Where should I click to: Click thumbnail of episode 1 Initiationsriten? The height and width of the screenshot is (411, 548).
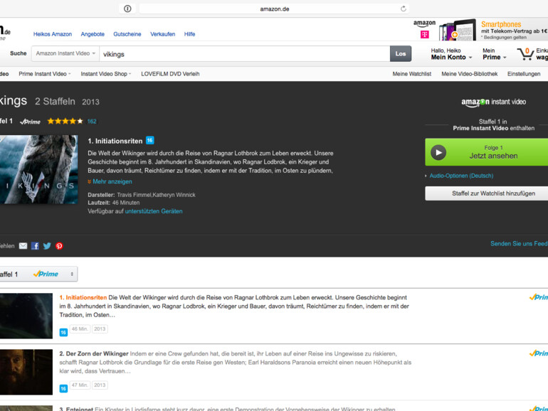tap(26, 316)
